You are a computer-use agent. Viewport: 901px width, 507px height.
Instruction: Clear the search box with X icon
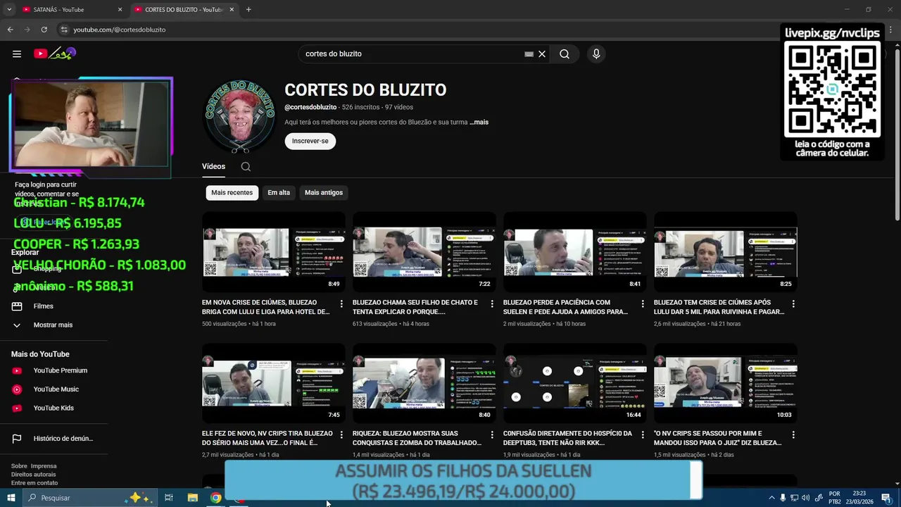pyautogui.click(x=542, y=54)
